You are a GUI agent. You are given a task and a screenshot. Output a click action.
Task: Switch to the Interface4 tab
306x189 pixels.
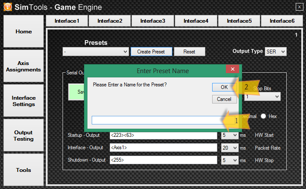196,21
